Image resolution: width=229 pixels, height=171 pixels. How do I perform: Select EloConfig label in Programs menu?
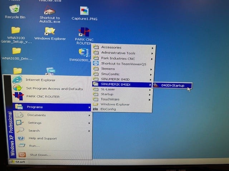(108, 109)
